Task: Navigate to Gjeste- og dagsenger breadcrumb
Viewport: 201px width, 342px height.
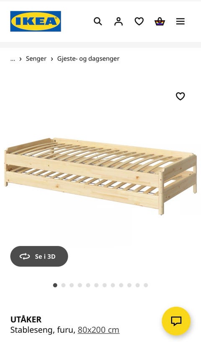Action: click(88, 59)
